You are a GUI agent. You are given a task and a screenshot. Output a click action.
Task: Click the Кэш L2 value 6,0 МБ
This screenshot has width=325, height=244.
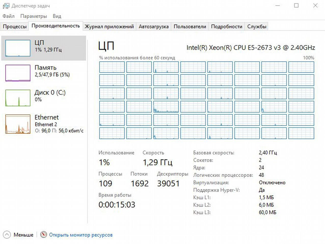tap(266, 205)
